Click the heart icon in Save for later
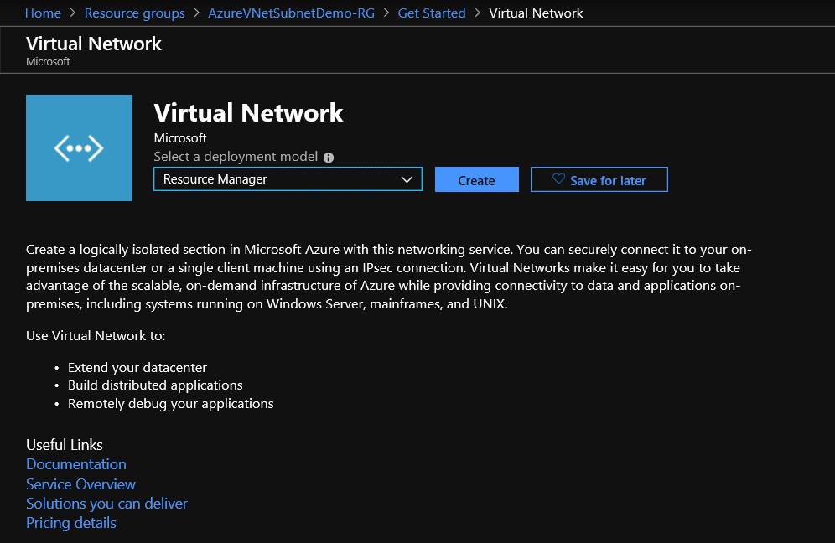 tap(558, 178)
